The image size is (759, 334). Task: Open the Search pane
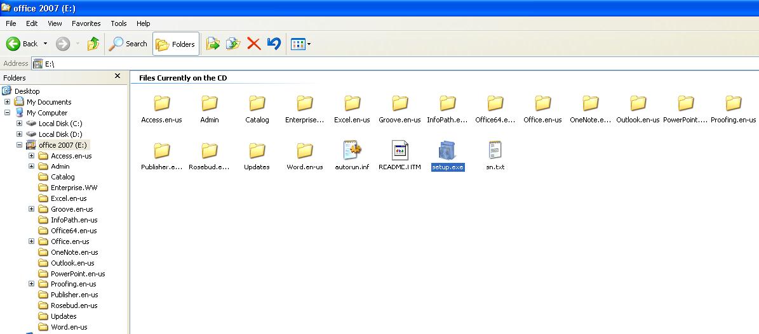pyautogui.click(x=128, y=44)
